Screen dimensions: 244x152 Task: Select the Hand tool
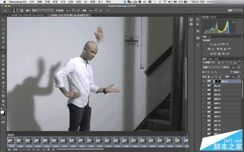[3, 101]
